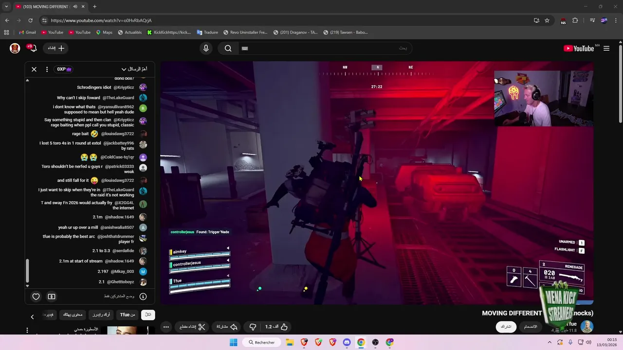Click @Ghettoboyz '2.1' chat message

(123, 282)
